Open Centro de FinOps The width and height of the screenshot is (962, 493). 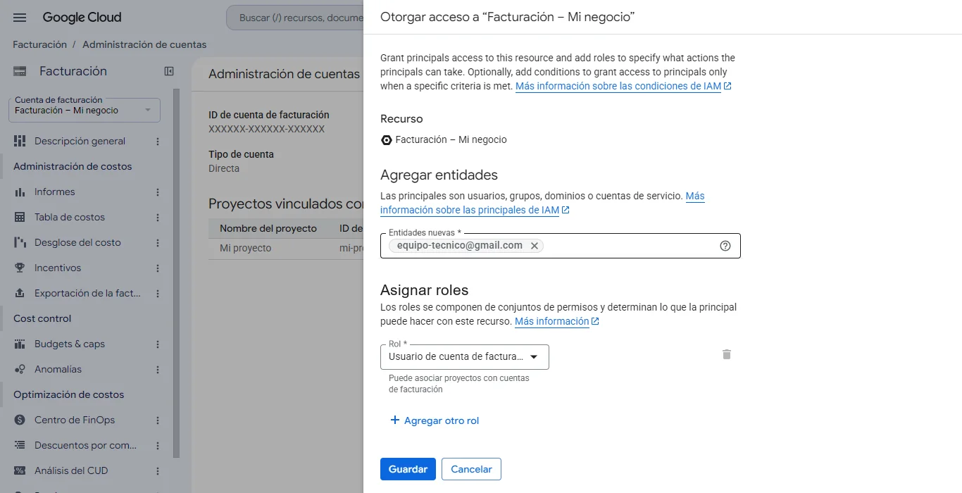click(x=75, y=420)
